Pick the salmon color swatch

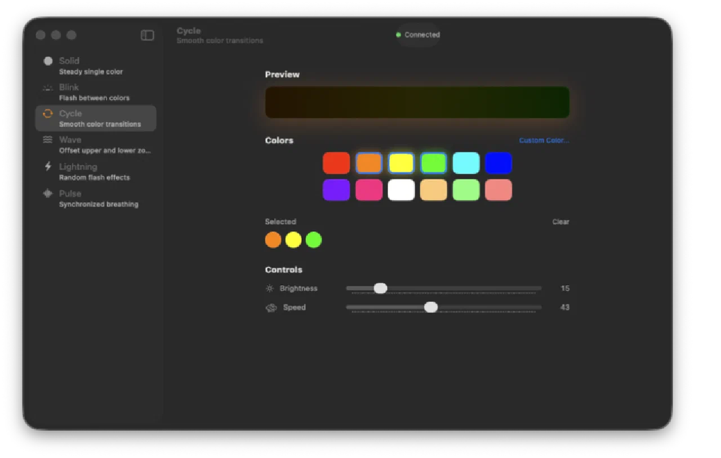pos(499,190)
